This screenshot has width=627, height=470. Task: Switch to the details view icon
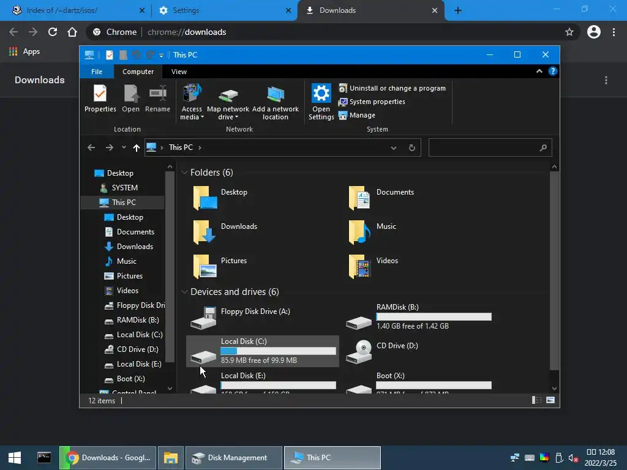[x=536, y=400]
